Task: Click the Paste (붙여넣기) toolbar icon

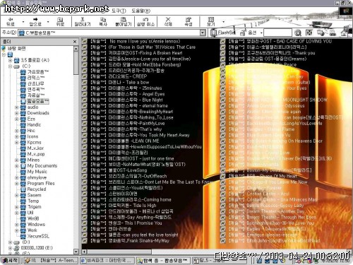Action: (x=123, y=21)
